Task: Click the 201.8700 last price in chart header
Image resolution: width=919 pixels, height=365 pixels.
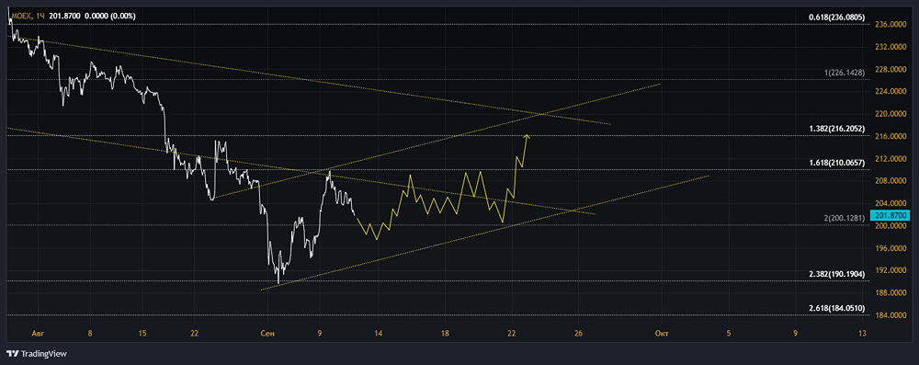Action: tap(65, 16)
